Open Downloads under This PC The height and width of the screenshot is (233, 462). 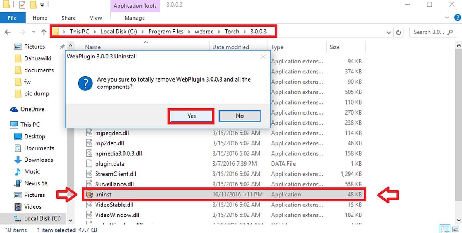click(x=39, y=160)
